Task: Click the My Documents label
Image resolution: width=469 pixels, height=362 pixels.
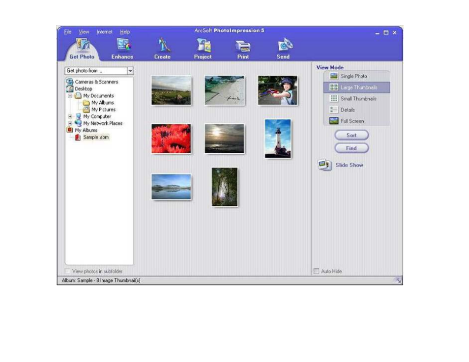Action: pos(98,96)
